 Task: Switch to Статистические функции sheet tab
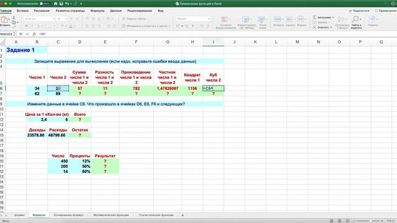(156, 215)
